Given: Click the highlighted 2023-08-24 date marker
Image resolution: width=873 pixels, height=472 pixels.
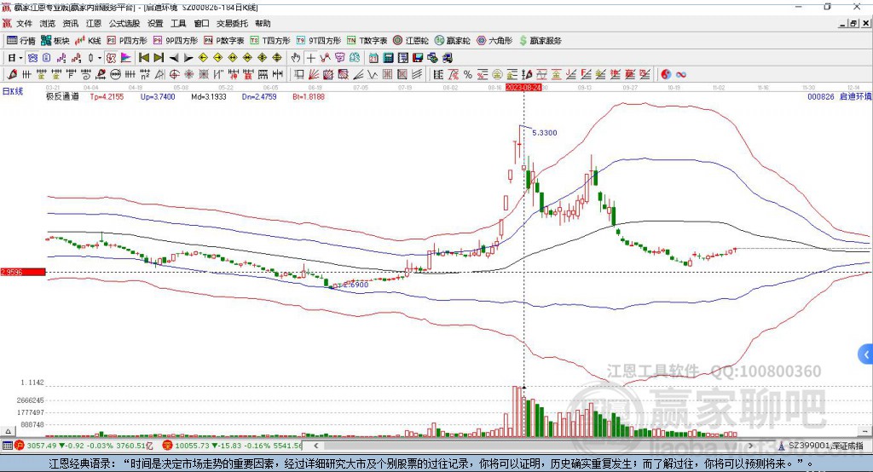Looking at the screenshot, I should pyautogui.click(x=523, y=88).
